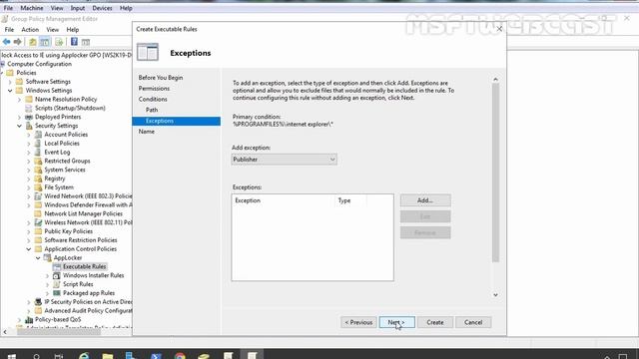The height and width of the screenshot is (359, 639).
Task: Select Computer Configuration in the tree
Action: point(39,64)
